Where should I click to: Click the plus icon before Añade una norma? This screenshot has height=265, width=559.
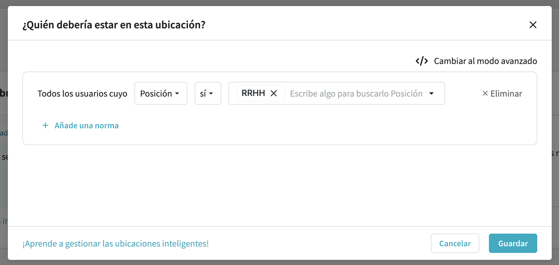45,125
